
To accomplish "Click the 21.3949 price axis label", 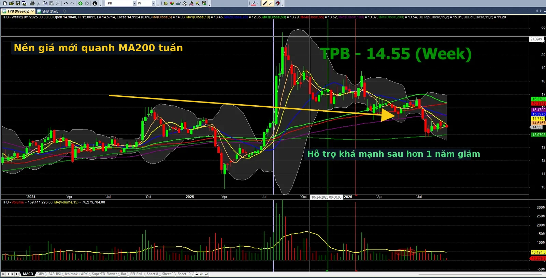I will coord(536,39).
